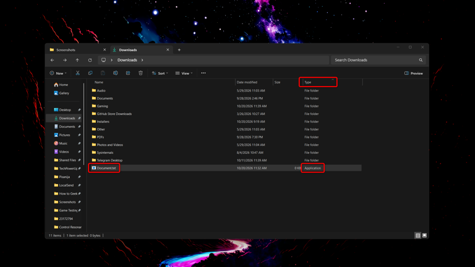Click the Application type cell
475x267 pixels.
pyautogui.click(x=312, y=168)
